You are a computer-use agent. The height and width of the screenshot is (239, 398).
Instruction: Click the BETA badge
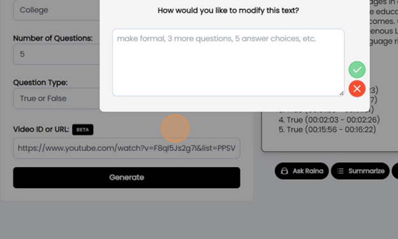click(83, 130)
